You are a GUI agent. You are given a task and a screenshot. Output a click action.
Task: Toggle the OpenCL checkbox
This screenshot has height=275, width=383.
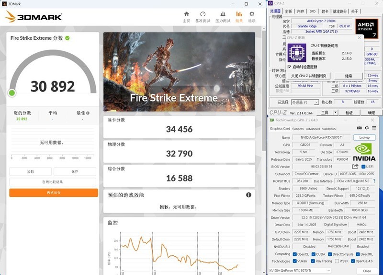294,254
